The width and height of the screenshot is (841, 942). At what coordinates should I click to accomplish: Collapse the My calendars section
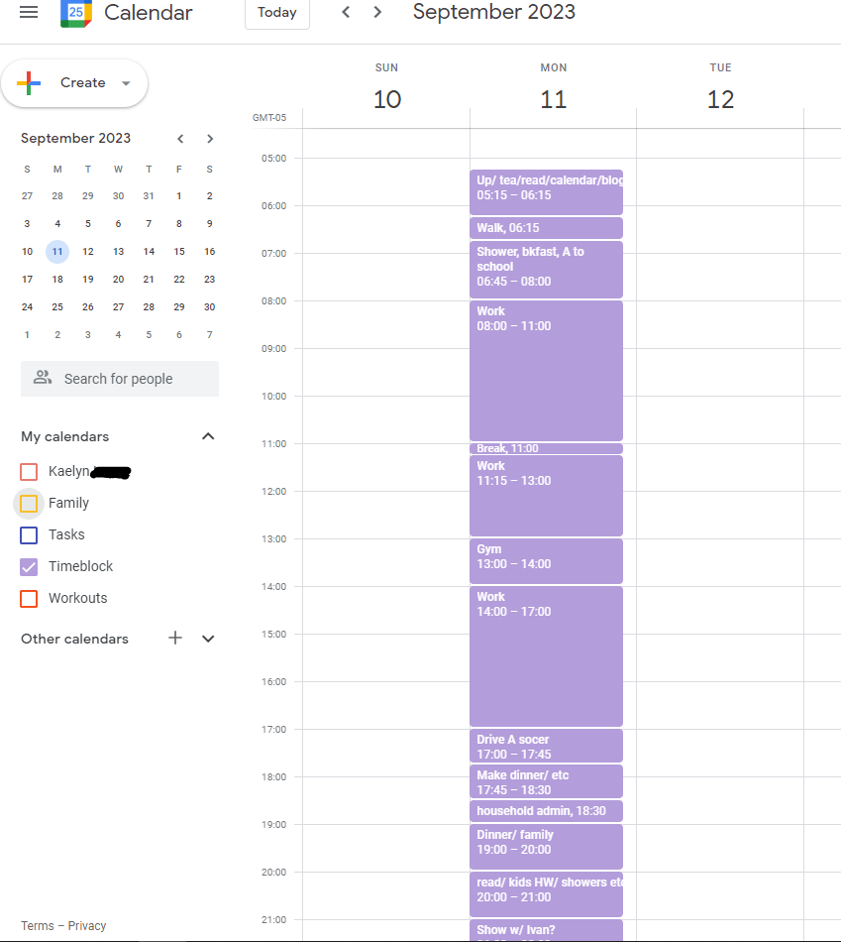coord(208,437)
